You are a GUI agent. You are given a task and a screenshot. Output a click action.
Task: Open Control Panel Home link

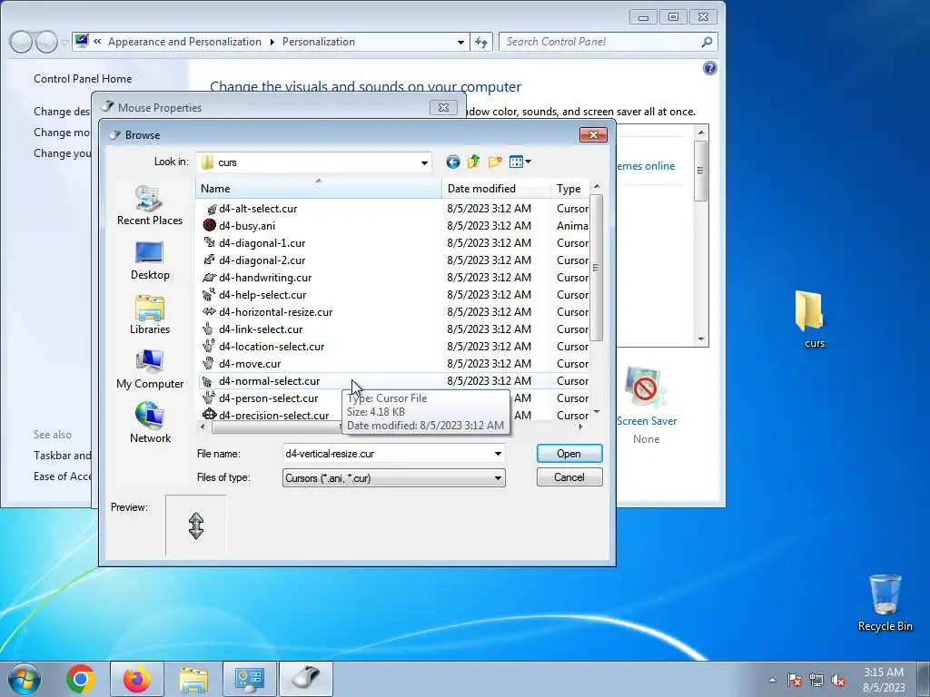tap(83, 79)
